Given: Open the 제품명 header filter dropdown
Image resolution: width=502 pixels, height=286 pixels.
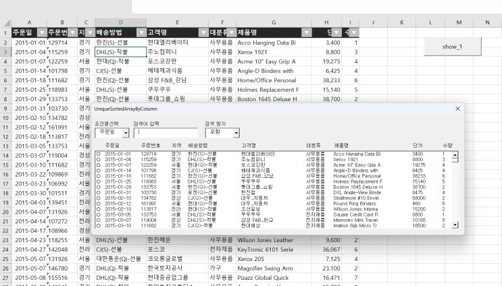Looking at the screenshot, I should [x=306, y=32].
